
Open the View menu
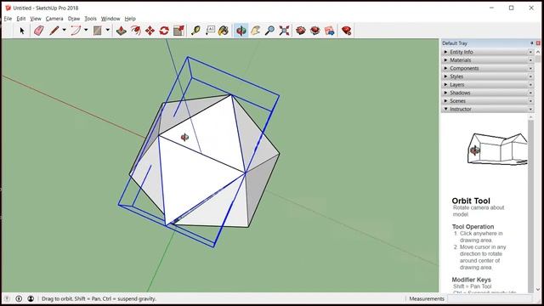click(x=36, y=19)
